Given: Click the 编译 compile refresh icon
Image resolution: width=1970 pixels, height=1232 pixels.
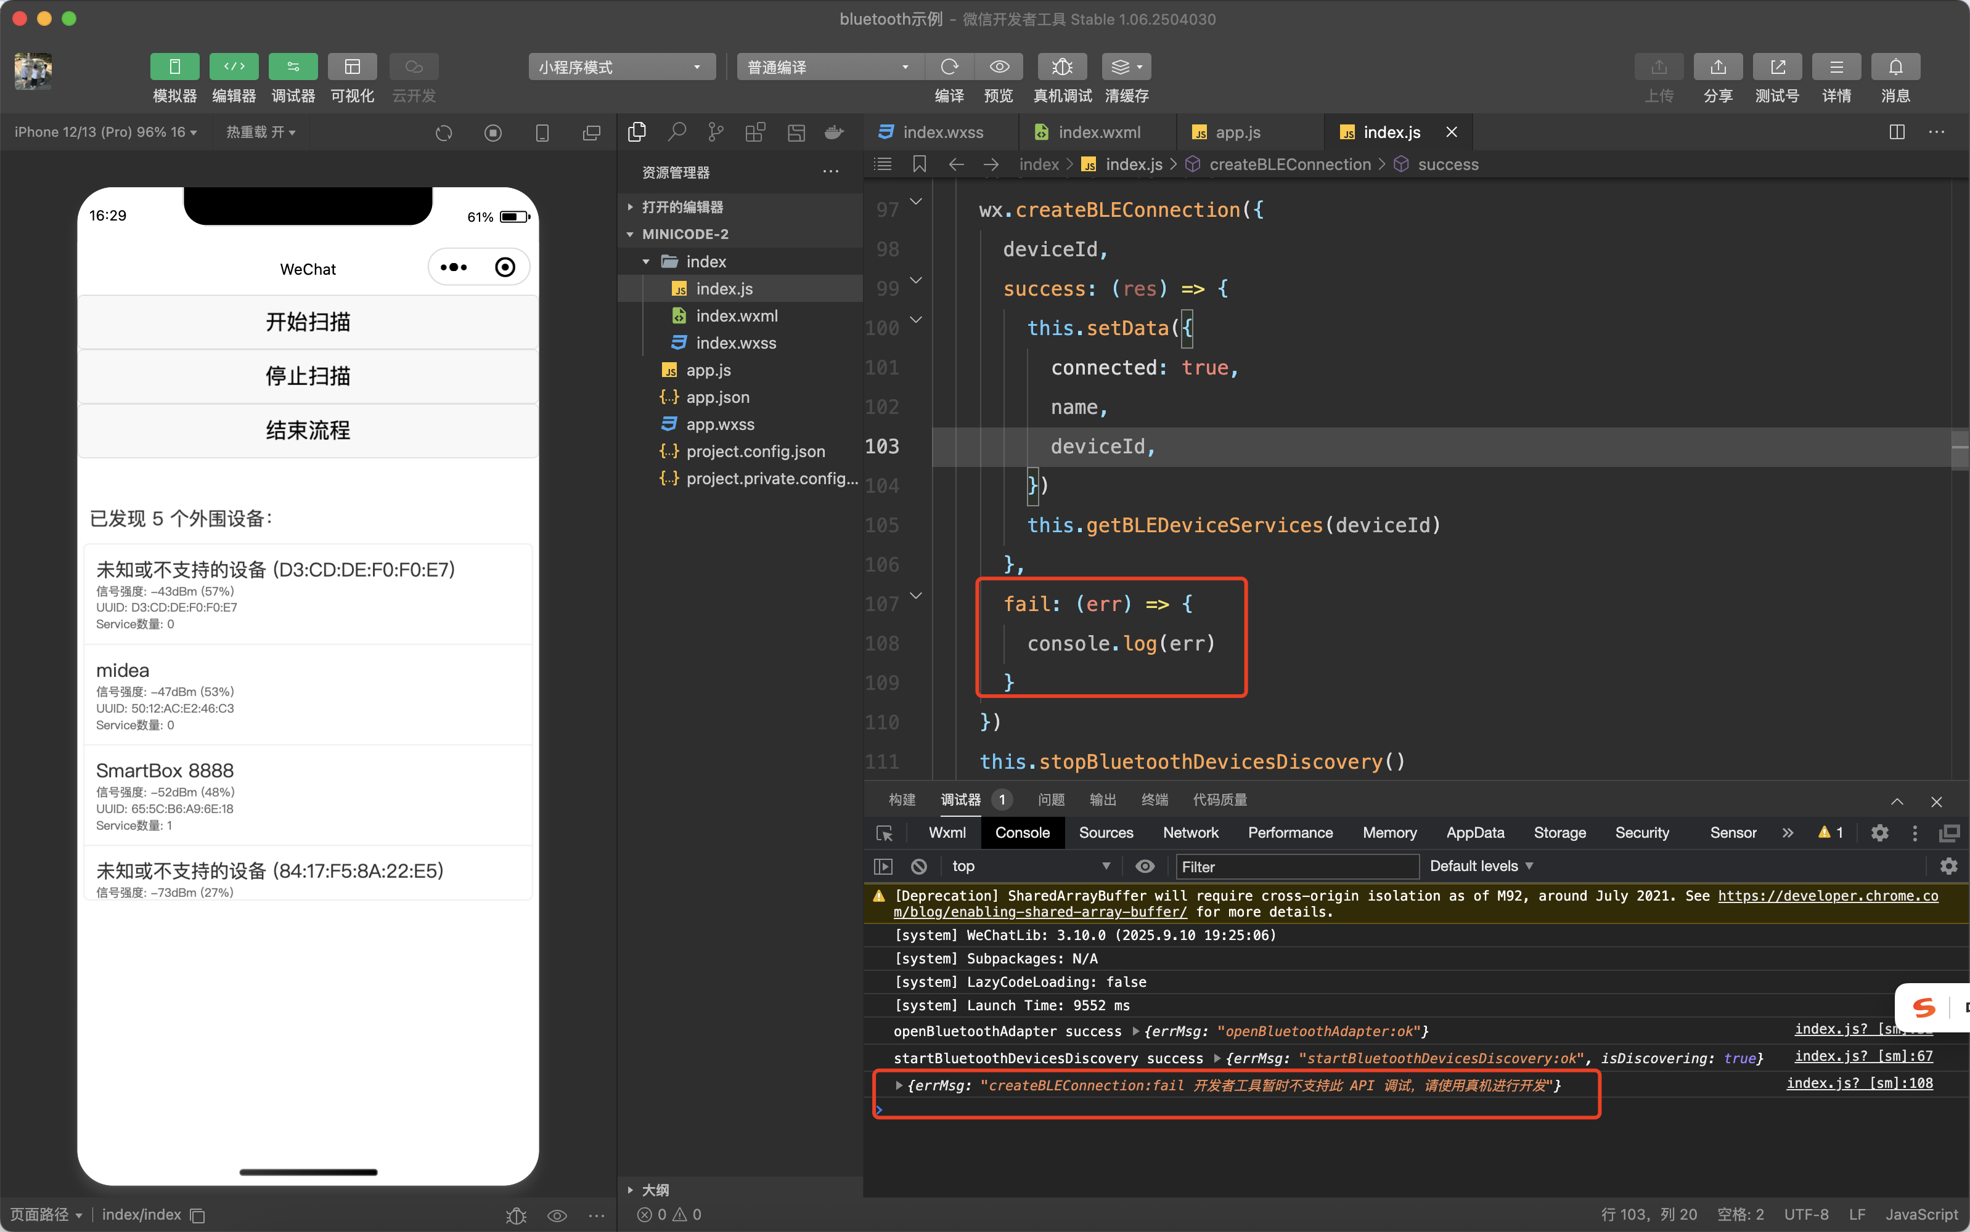Looking at the screenshot, I should click(949, 67).
